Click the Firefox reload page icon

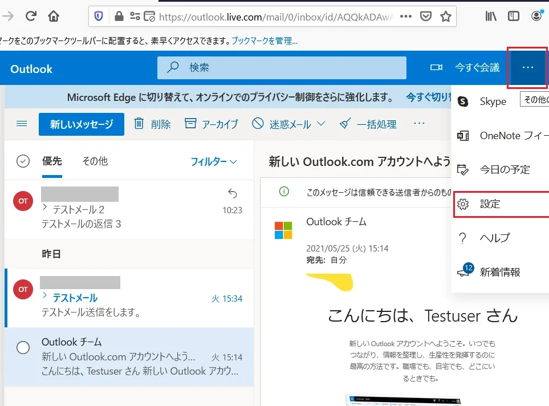(x=31, y=17)
